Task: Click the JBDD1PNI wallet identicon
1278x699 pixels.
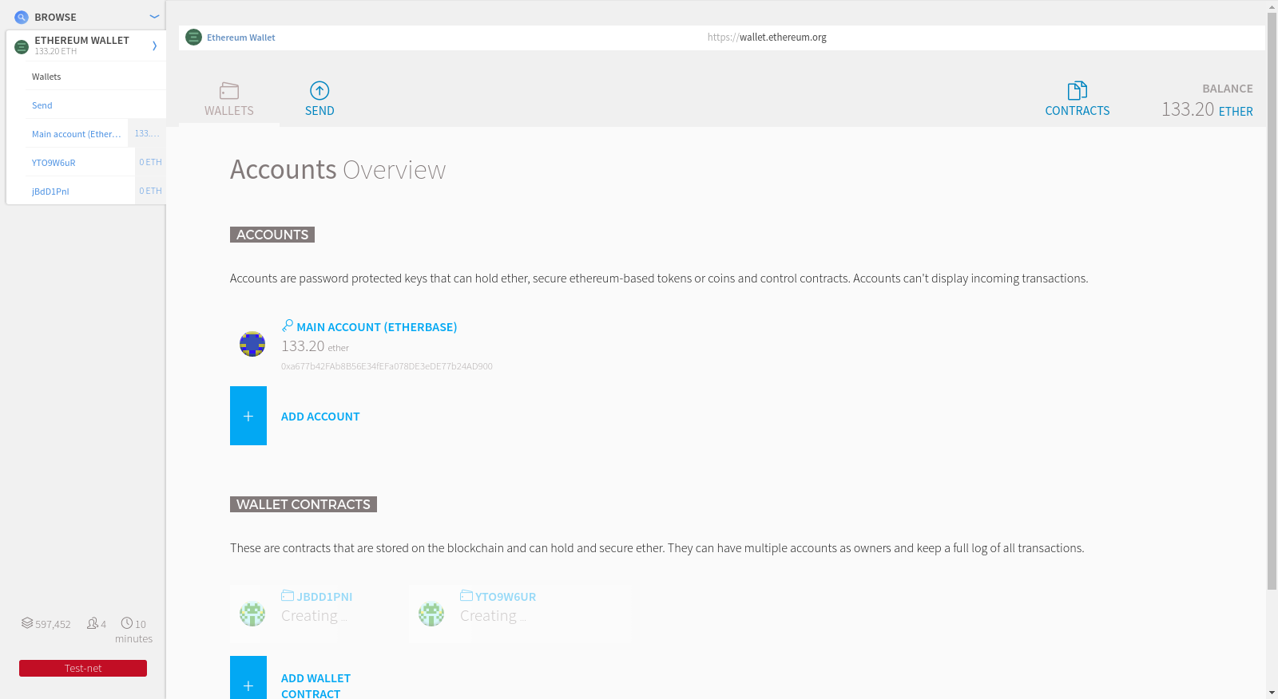Action: [252, 614]
